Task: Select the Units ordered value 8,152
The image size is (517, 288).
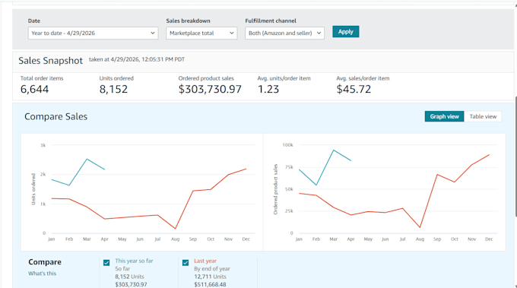Action: tap(113, 89)
